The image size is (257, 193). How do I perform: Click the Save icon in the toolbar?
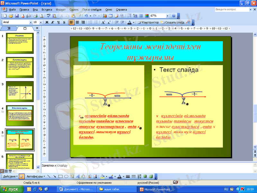pyautogui.click(x=17, y=16)
